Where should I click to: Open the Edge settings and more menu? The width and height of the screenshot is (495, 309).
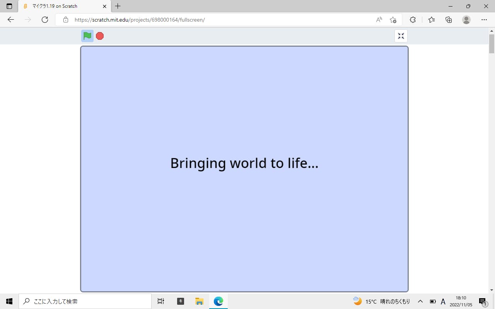[x=484, y=20]
